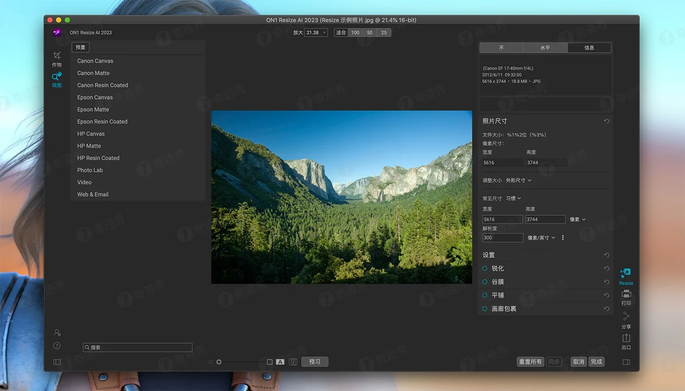Open the Resize AI module icon
This screenshot has height=391, width=685.
tap(625, 273)
